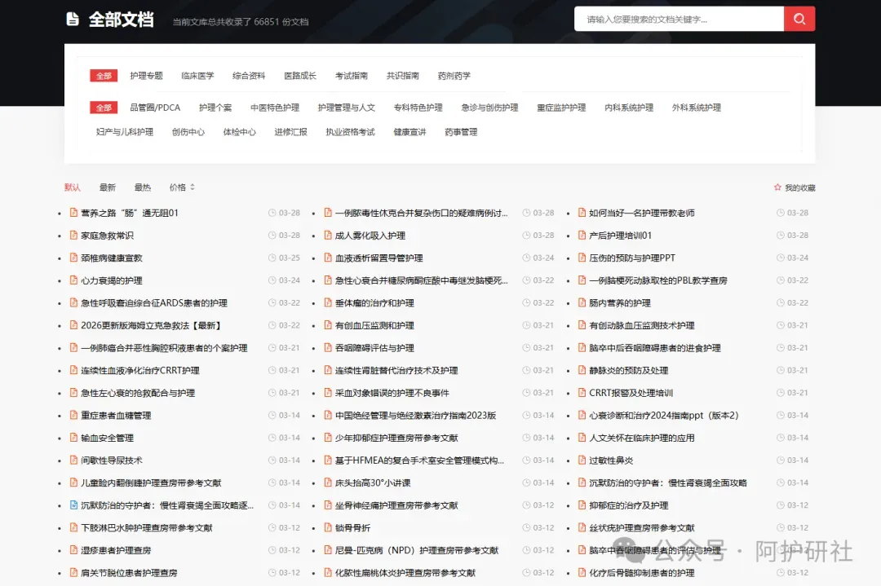This screenshot has height=586, width=881.
Task: Click file icon beside 过敏性鼻炎
Action: pyautogui.click(x=582, y=460)
